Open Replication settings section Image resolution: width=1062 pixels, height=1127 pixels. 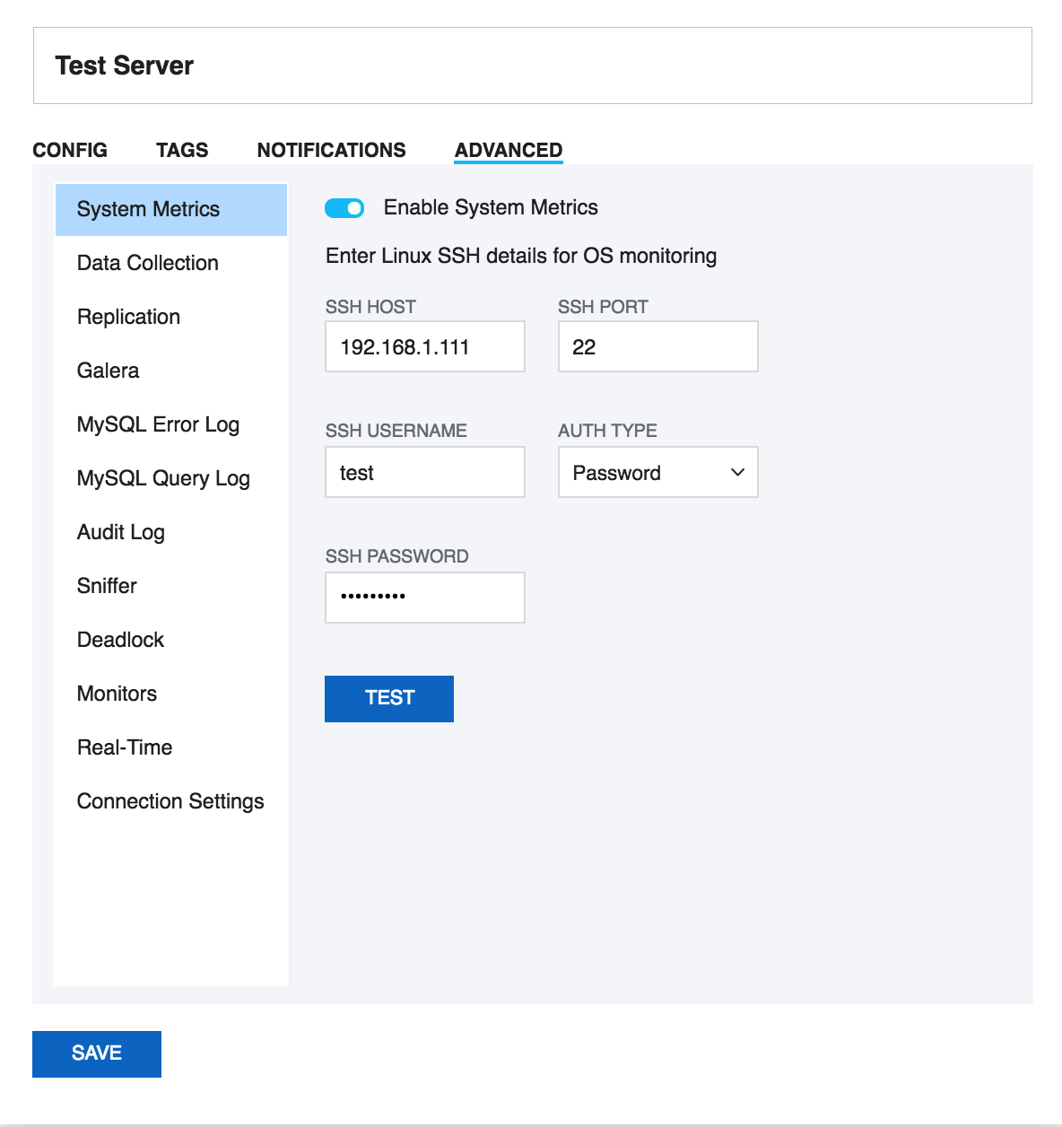pyautogui.click(x=128, y=317)
